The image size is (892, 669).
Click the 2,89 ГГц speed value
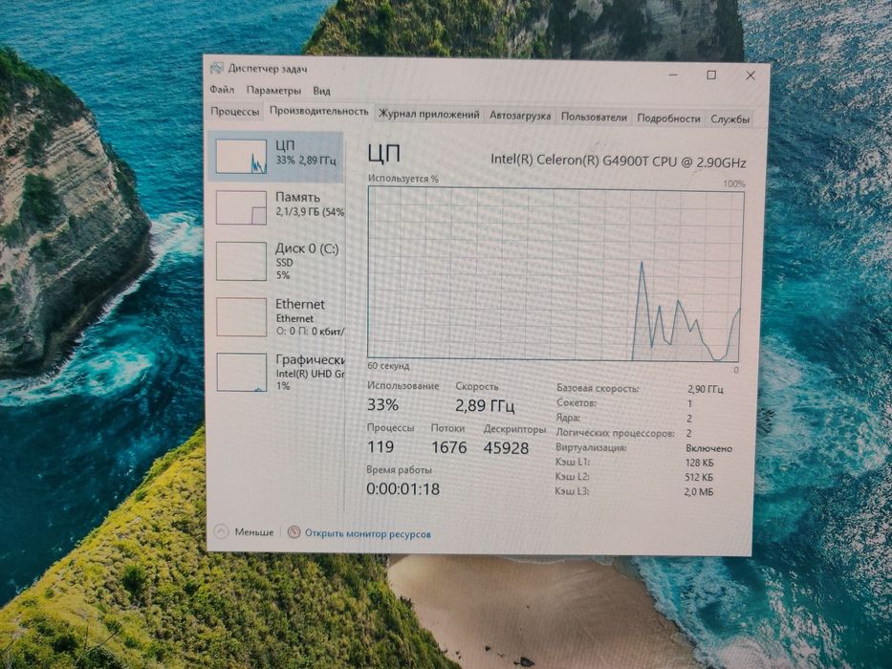(485, 405)
